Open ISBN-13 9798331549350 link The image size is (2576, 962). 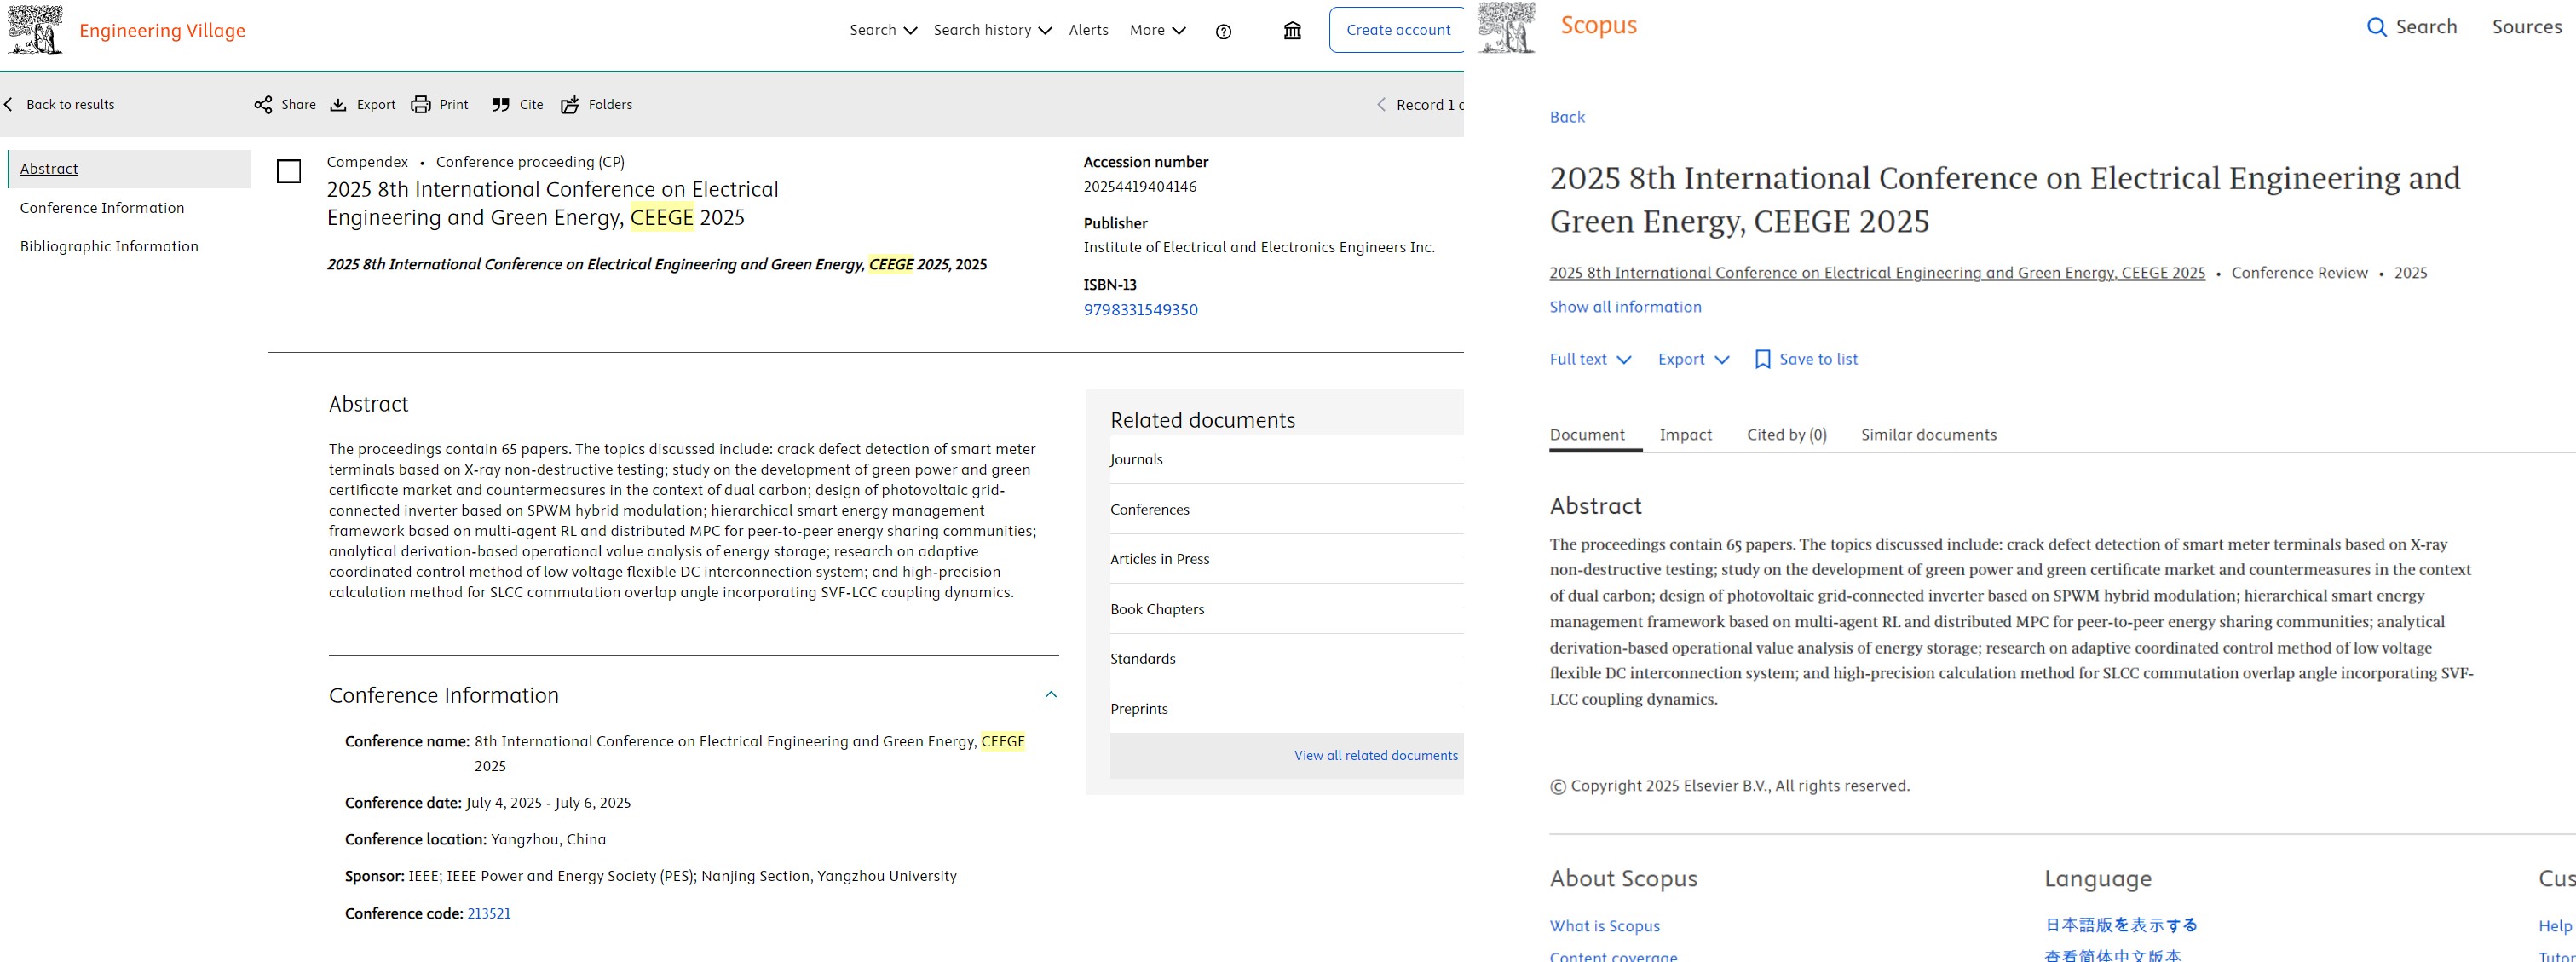pos(1140,310)
